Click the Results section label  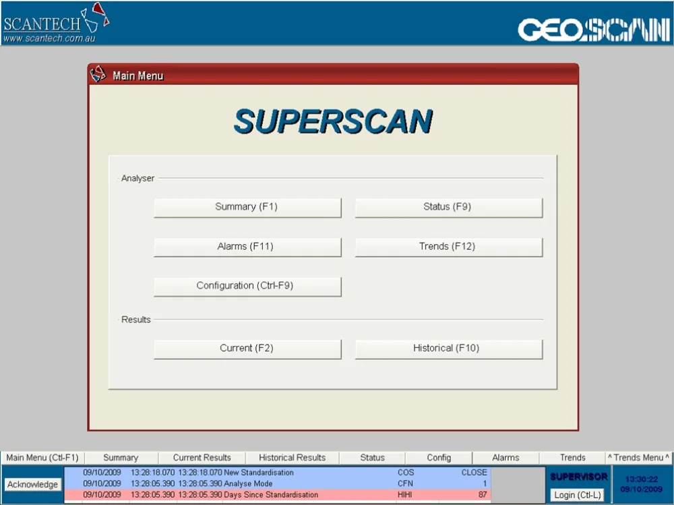[136, 320]
